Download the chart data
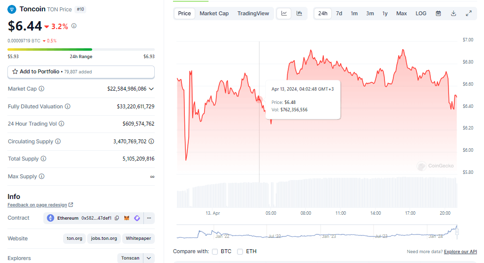This screenshot has width=484, height=263. [453, 13]
